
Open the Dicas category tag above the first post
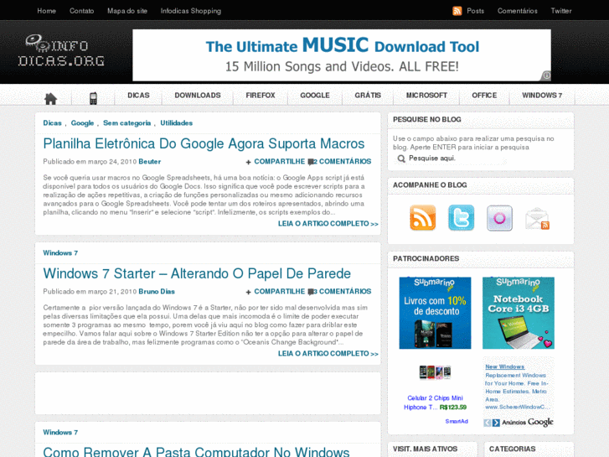click(52, 123)
